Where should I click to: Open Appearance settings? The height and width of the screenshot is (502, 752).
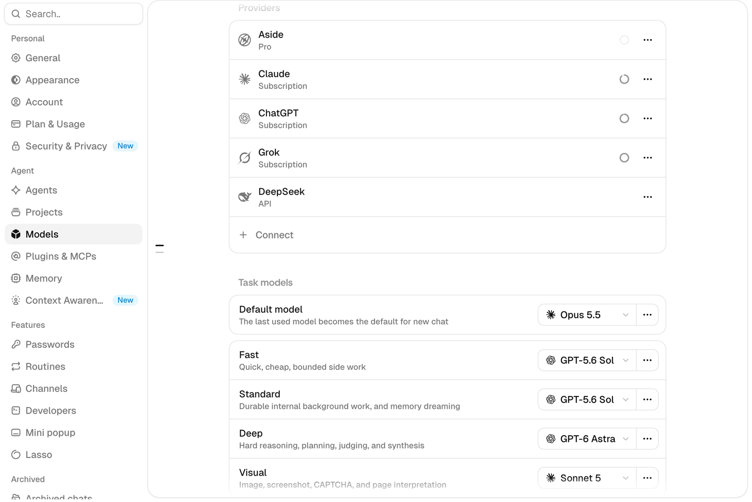pos(73,80)
